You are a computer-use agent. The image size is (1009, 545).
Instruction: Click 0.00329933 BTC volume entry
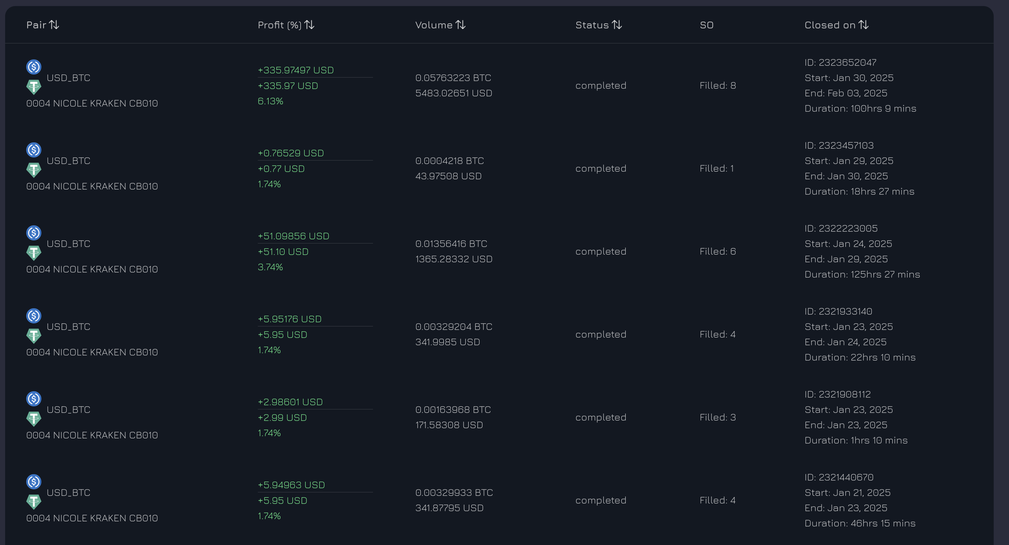[x=453, y=492]
